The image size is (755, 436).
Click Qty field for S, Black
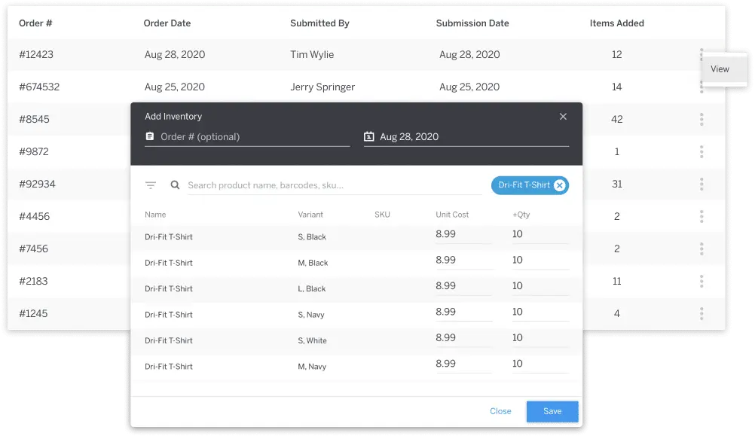(x=540, y=234)
